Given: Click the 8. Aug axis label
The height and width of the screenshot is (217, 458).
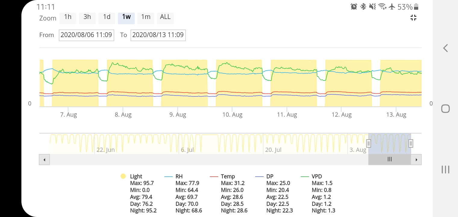Looking at the screenshot, I should click(123, 115).
